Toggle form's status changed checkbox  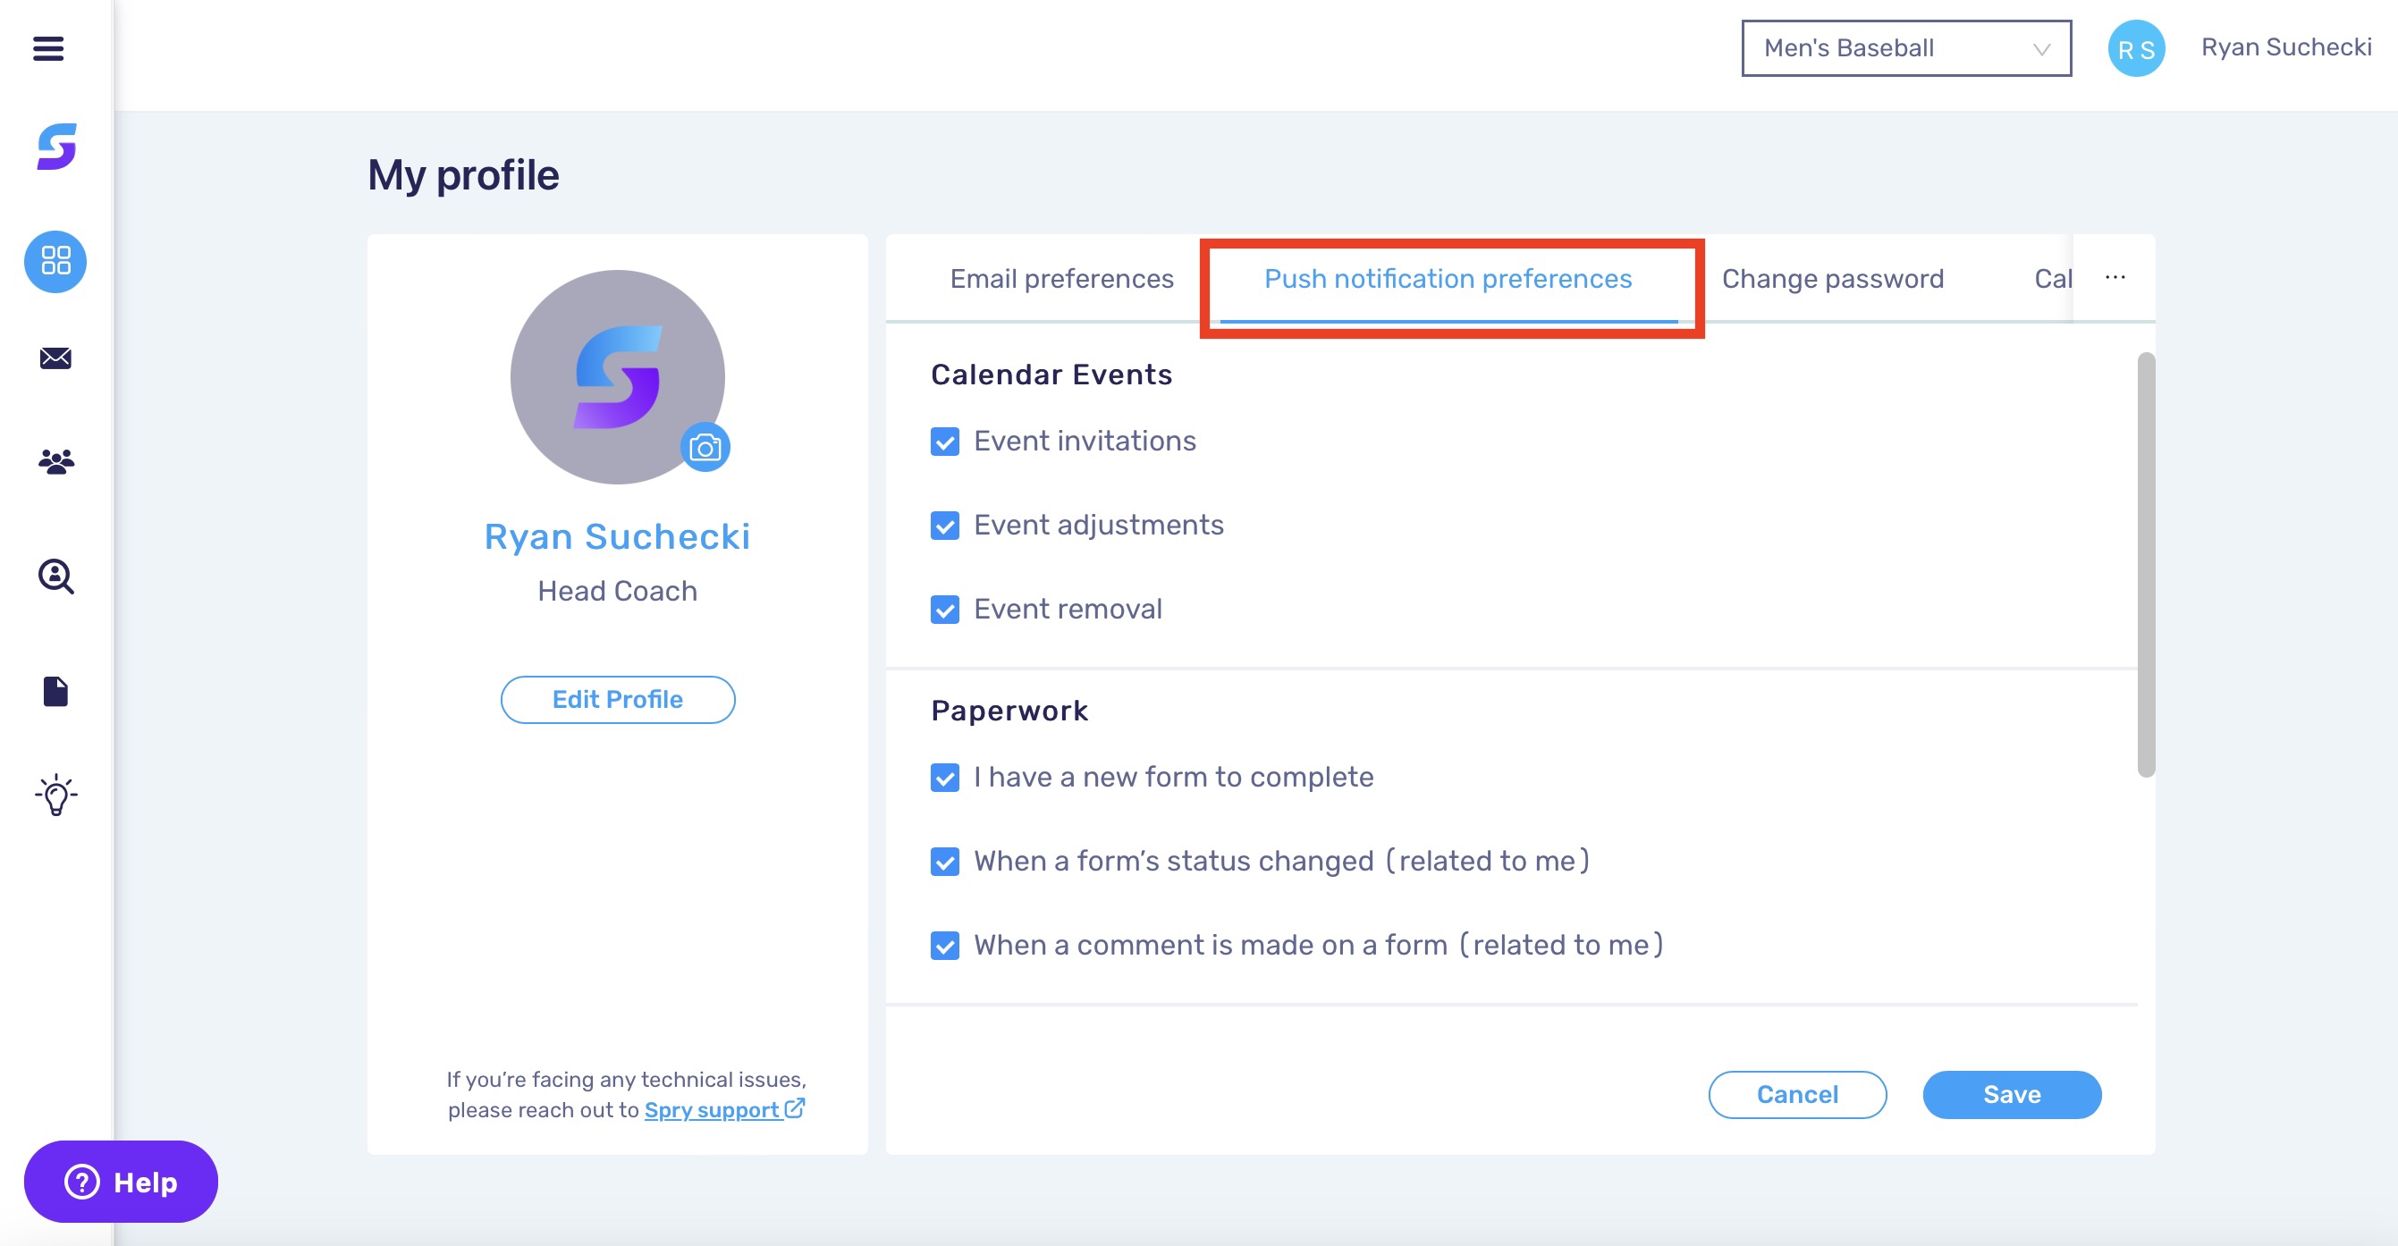pyautogui.click(x=945, y=862)
